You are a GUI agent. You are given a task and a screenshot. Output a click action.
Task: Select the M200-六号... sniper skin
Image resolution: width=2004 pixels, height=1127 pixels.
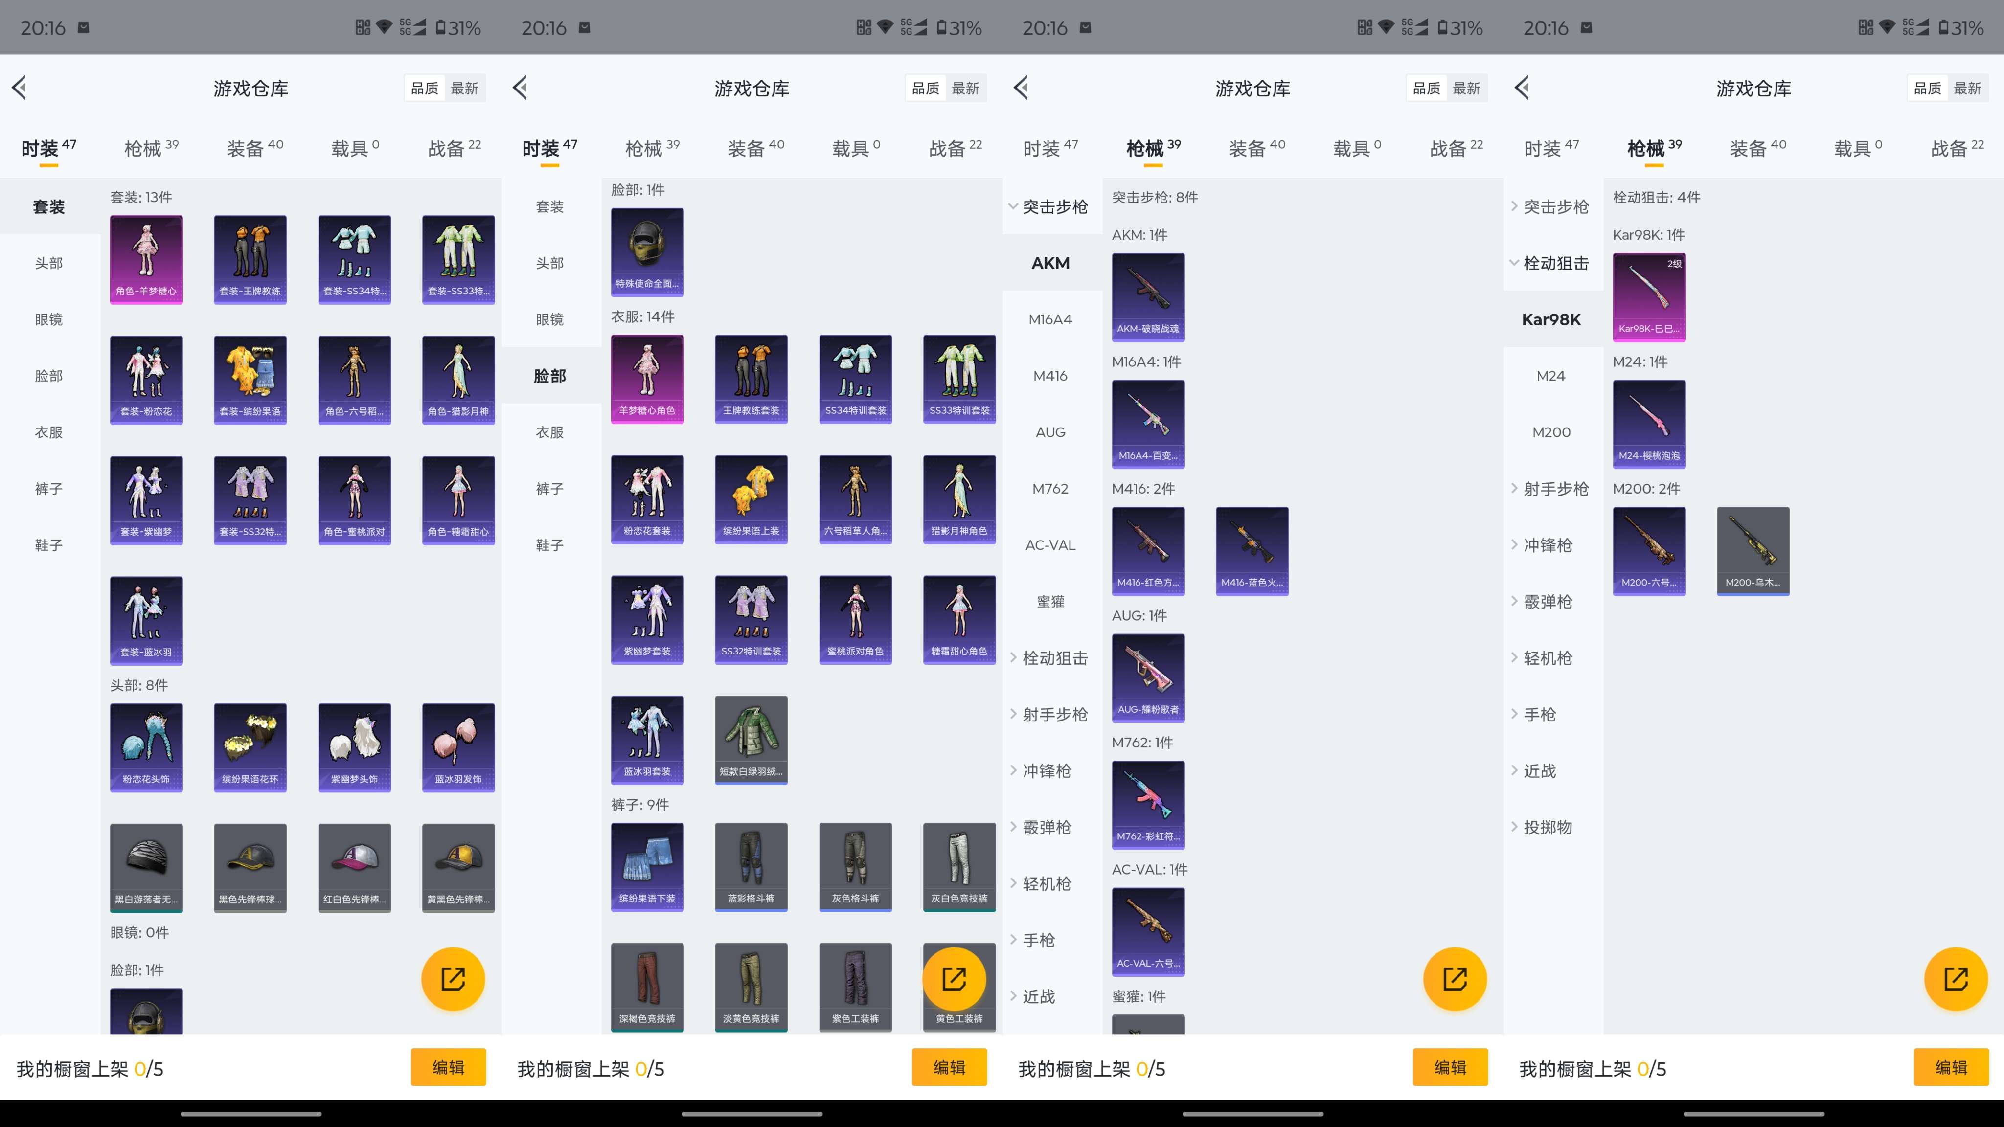(x=1649, y=551)
